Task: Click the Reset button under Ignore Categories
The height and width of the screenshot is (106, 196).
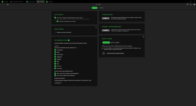Action: coord(58,83)
